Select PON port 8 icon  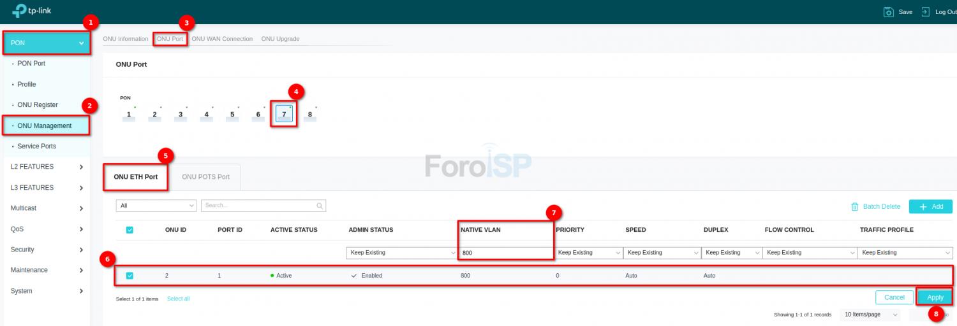click(310, 115)
